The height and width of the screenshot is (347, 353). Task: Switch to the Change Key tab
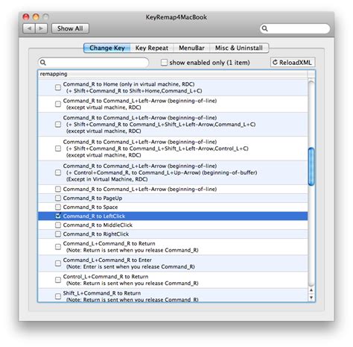point(107,48)
